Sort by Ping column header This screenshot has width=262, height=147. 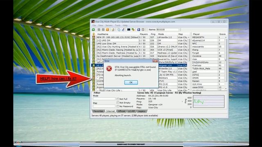[x=153, y=34]
